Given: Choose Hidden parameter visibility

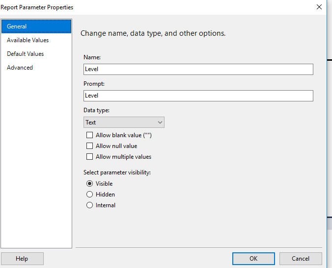Looking at the screenshot, I should 89,195.
